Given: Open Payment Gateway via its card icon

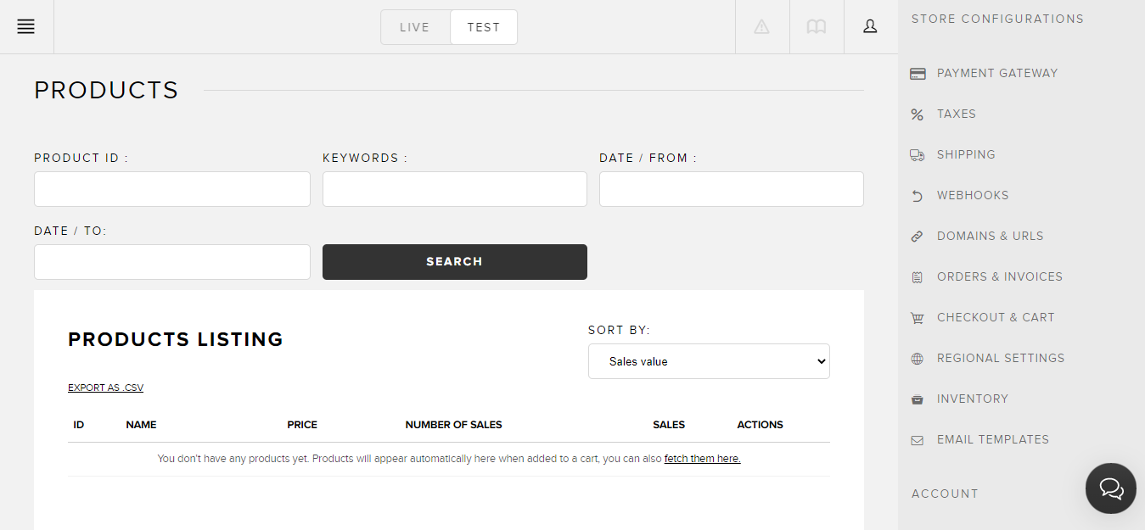Looking at the screenshot, I should (x=918, y=73).
